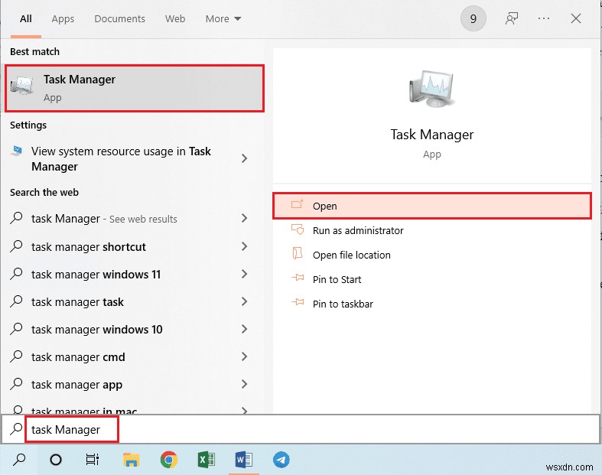This screenshot has width=602, height=475.
Task: Click the rewards badge showing 9
Action: click(473, 19)
